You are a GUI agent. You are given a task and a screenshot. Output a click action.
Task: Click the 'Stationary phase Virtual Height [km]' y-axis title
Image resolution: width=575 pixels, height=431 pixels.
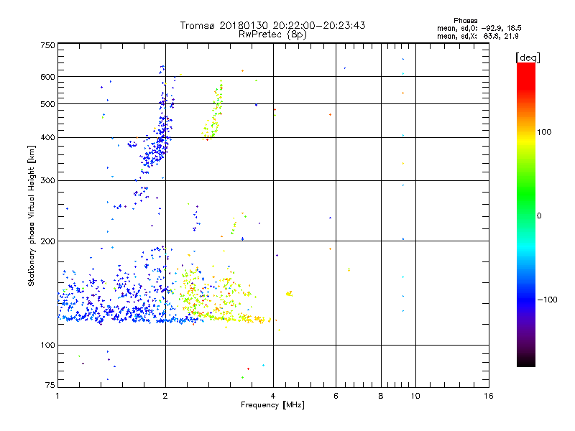pos(31,216)
